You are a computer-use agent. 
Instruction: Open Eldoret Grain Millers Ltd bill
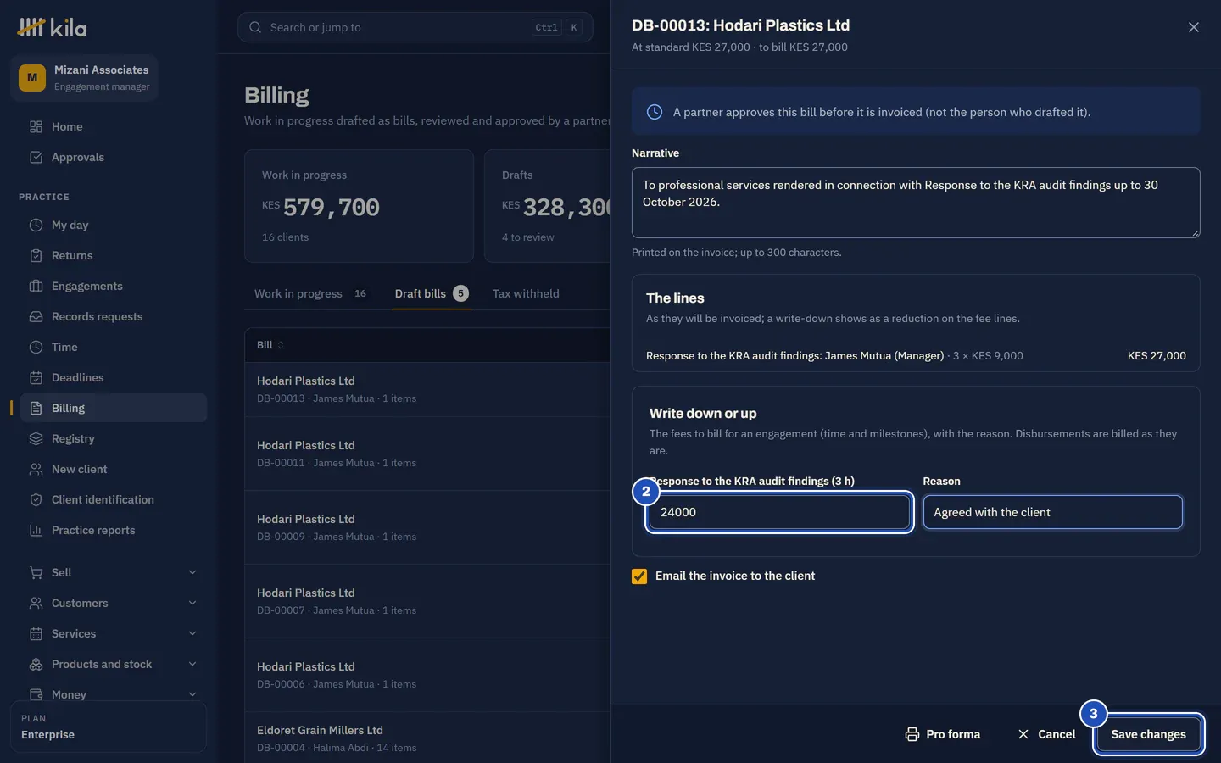tap(427, 738)
